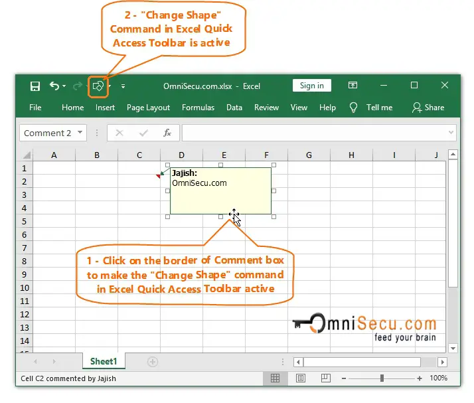Click the Change Shape command icon
Viewport: 474px width, 403px height.
98,86
